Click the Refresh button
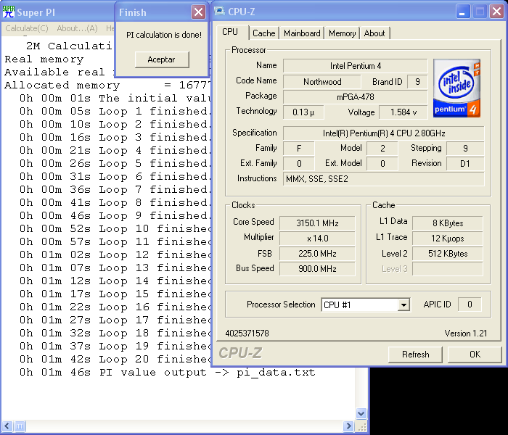Image resolution: width=508 pixels, height=435 pixels. pos(415,355)
